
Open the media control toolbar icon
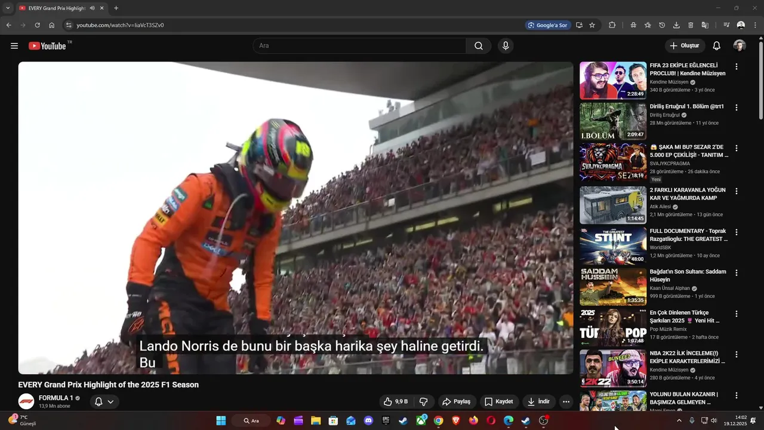point(726,25)
